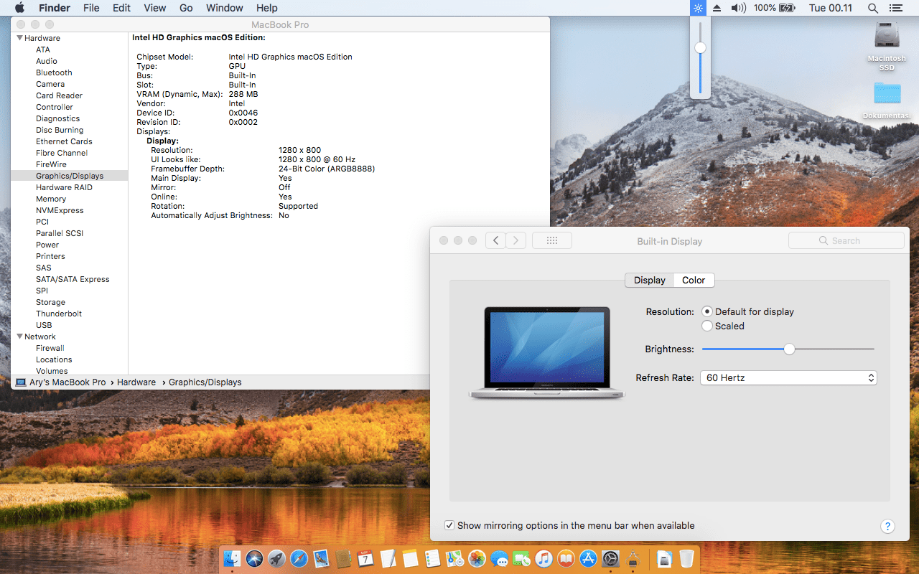The image size is (919, 574).
Task: Open Messages from the Dock
Action: 499,558
